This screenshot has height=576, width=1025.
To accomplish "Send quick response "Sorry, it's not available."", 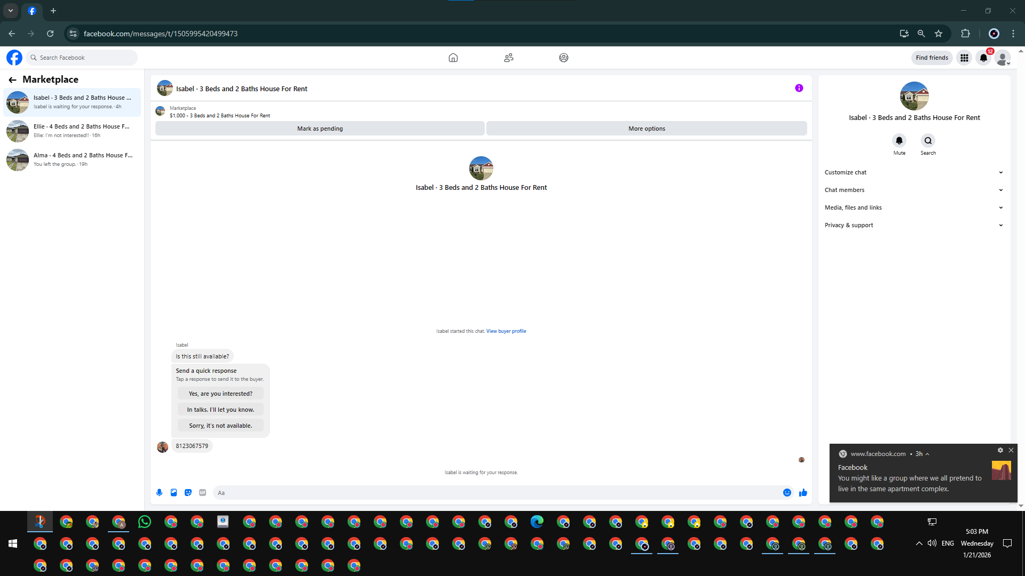I will (220, 426).
